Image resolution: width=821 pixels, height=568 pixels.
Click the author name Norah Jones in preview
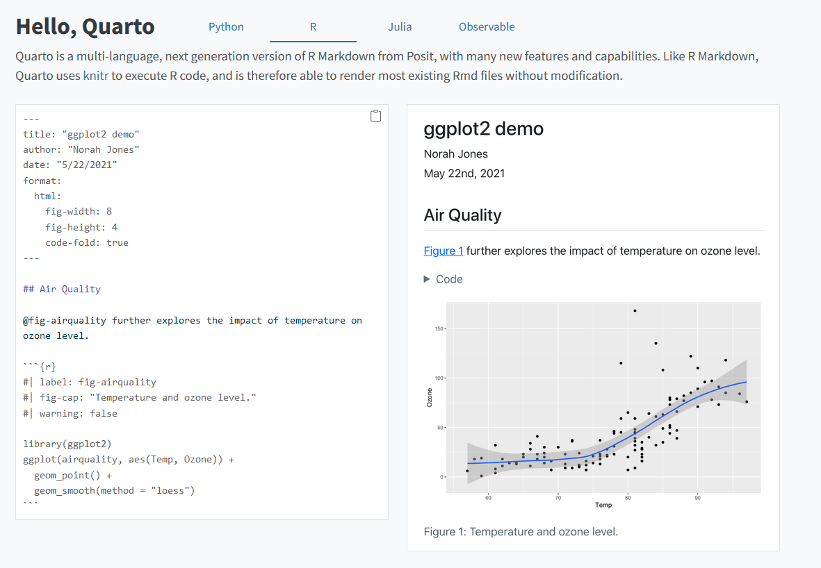pyautogui.click(x=456, y=153)
